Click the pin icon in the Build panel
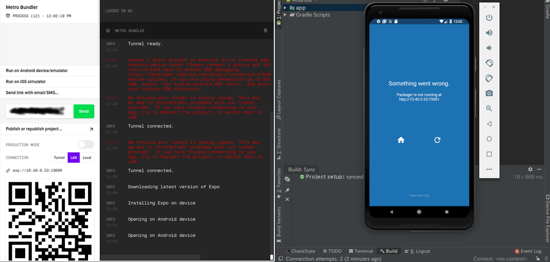Image resolution: width=550 pixels, height=262 pixels. 287,190
